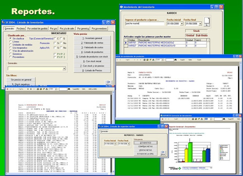Click lightning refresh icon in Gerencial report toolbar
This screenshot has width=243, height=176.
(199, 119)
